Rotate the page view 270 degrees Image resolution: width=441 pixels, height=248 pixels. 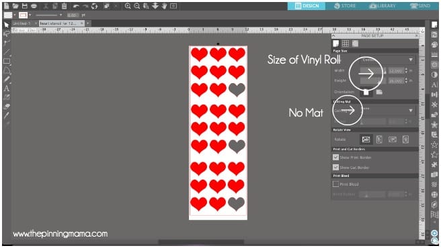pyautogui.click(x=405, y=139)
